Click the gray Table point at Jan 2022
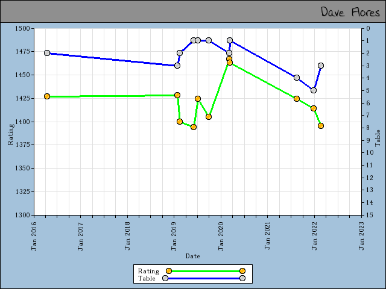Viewport: 386px width, 289px height. [314, 90]
